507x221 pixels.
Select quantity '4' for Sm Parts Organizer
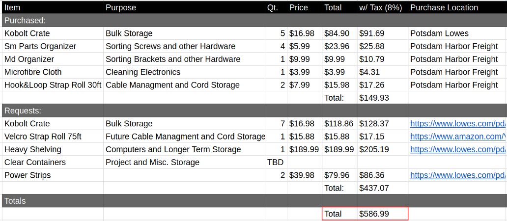276,46
